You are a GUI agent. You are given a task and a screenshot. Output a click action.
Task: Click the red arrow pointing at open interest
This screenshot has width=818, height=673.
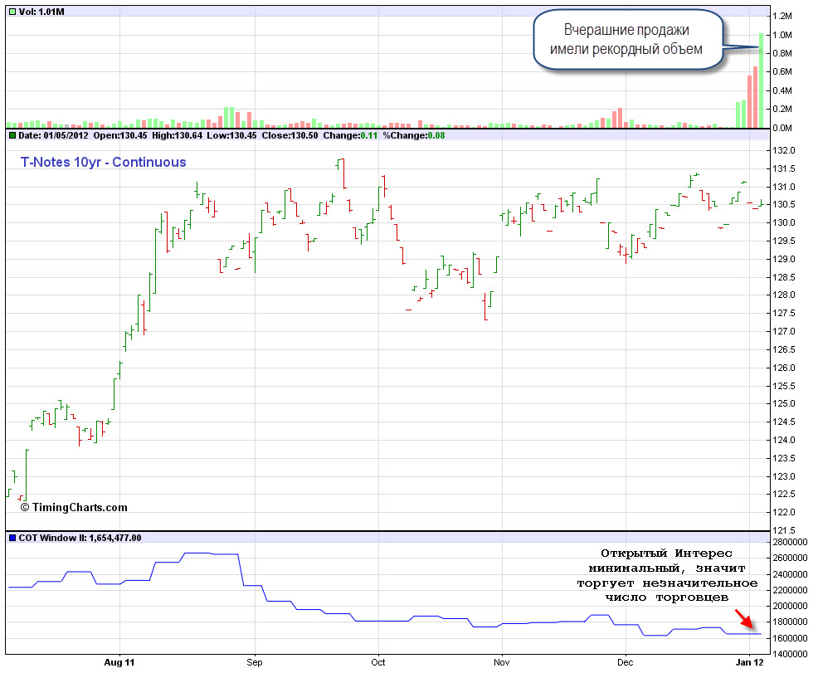pyautogui.click(x=744, y=619)
